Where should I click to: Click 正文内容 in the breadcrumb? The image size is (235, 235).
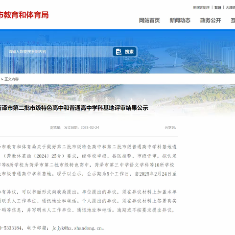(x=12, y=79)
